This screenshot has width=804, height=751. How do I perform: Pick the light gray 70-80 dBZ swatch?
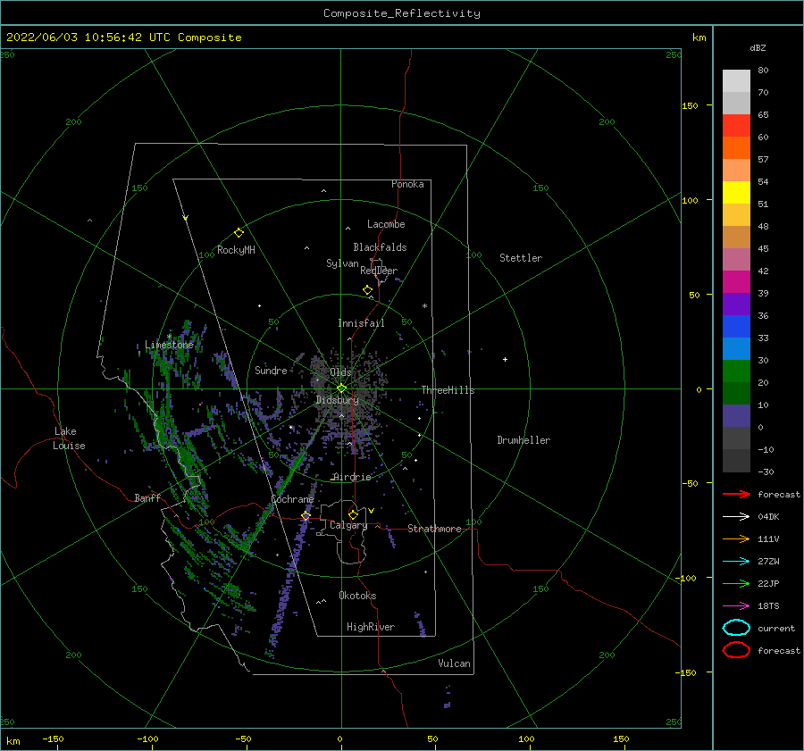(x=736, y=80)
